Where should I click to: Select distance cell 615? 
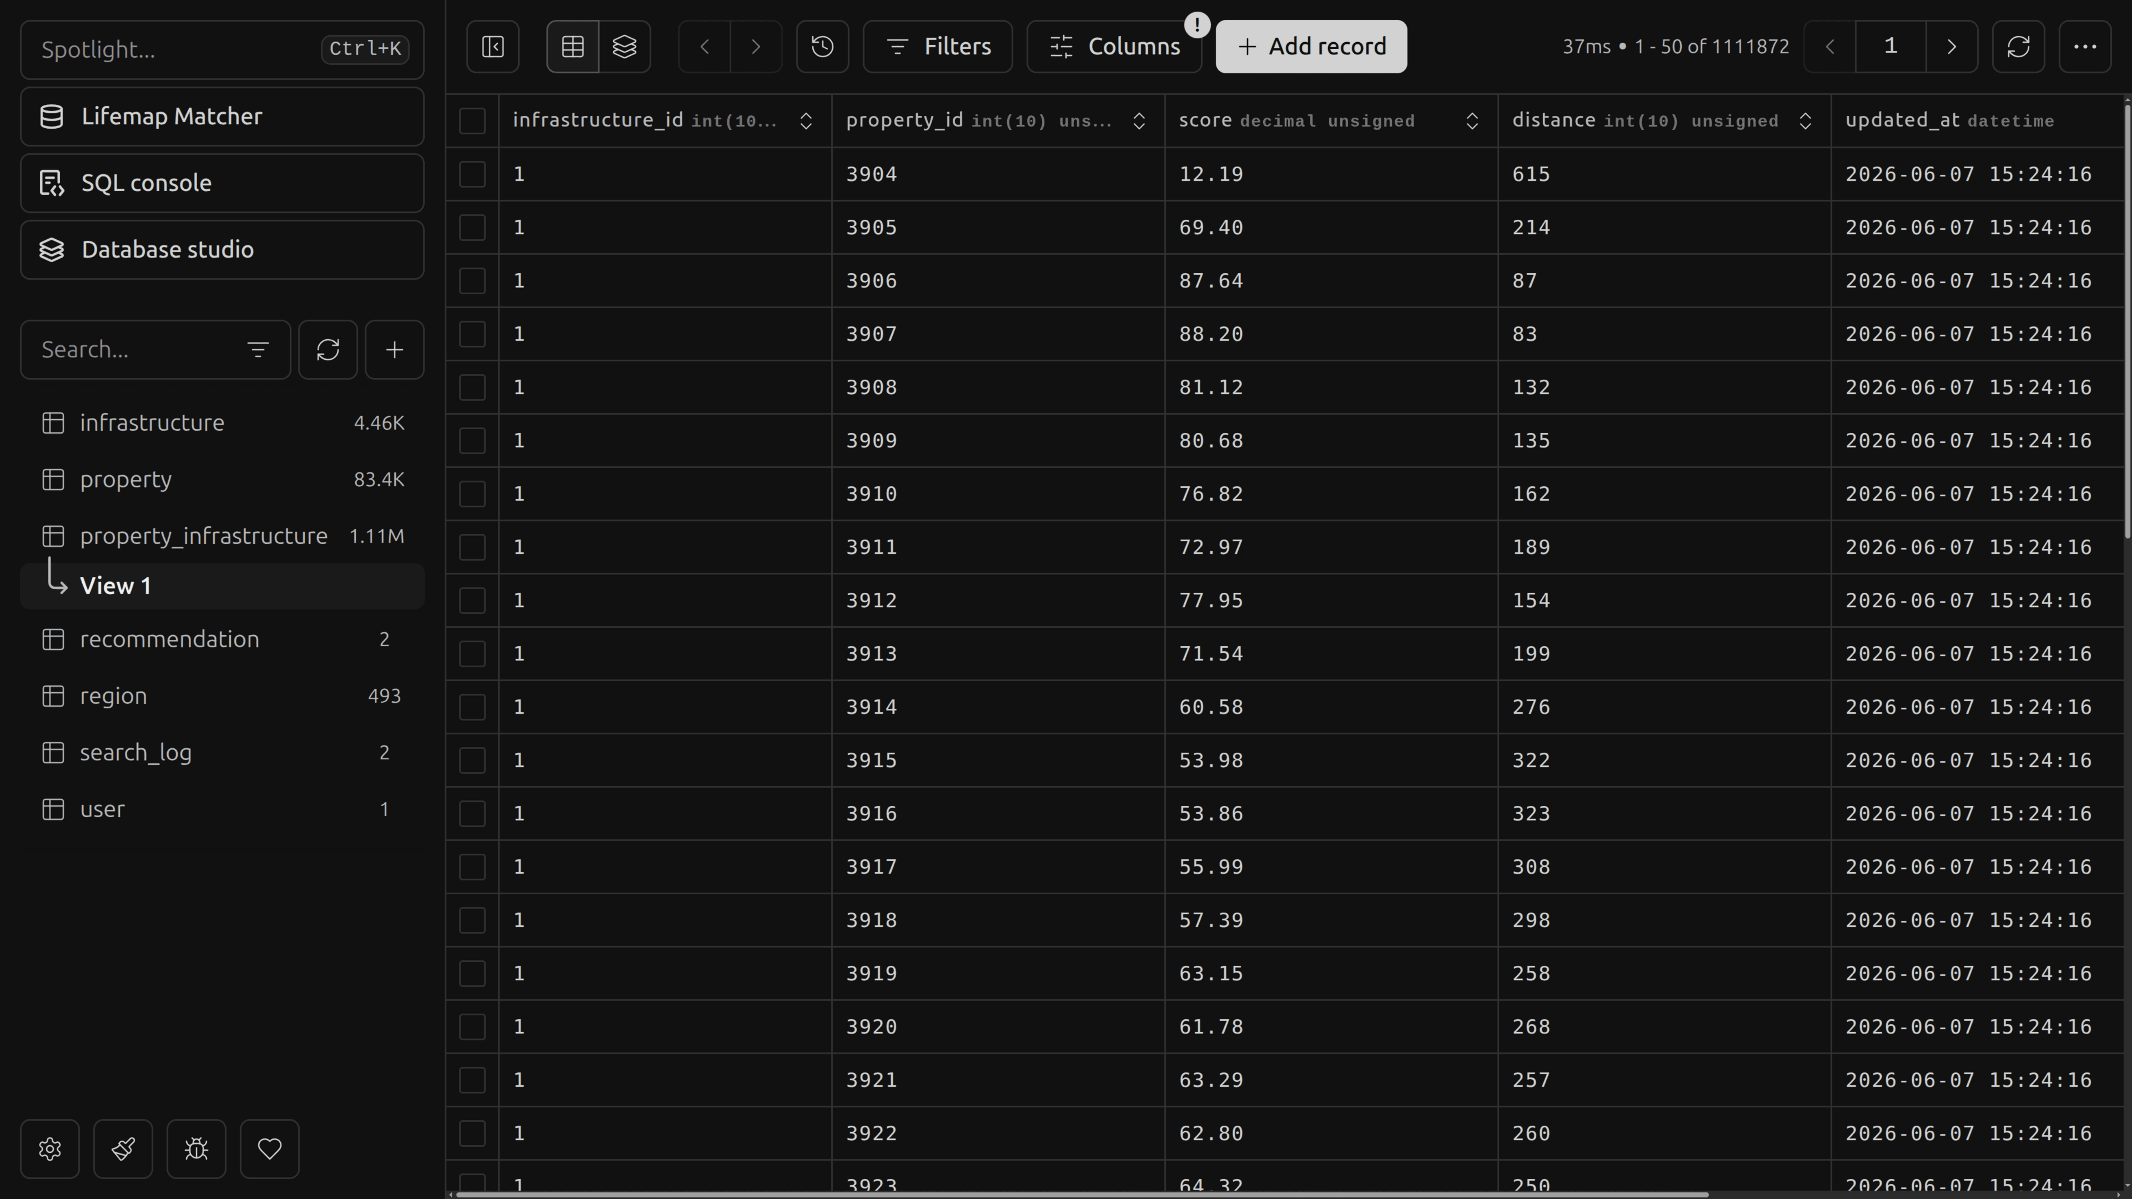click(x=1665, y=174)
